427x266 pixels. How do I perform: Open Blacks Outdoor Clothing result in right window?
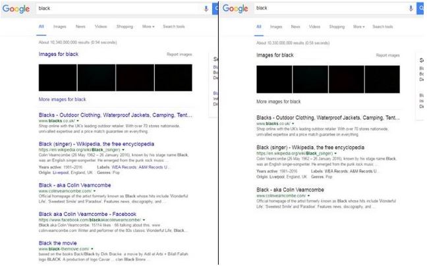click(x=328, y=118)
